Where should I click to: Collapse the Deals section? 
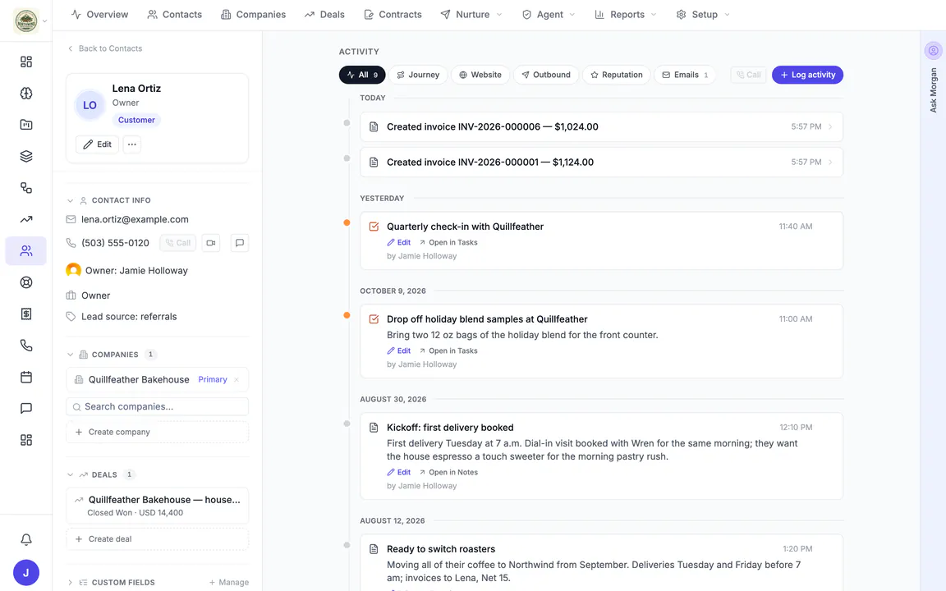tap(70, 474)
